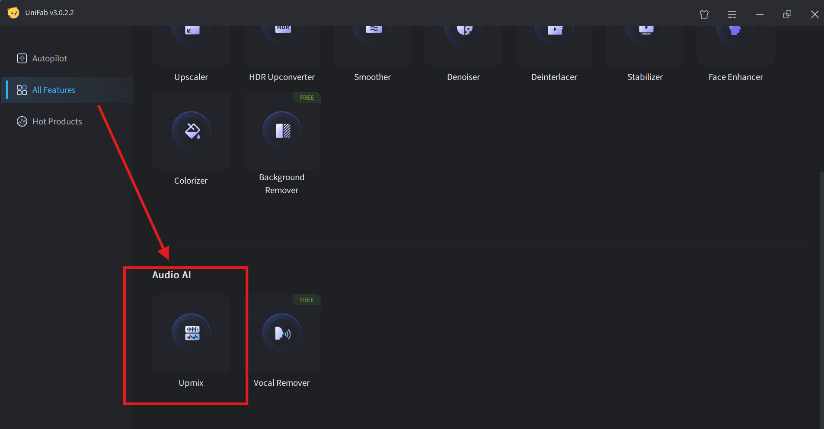Viewport: 824px width, 429px height.
Task: Open the hamburger menu in title bar
Action: (x=732, y=14)
